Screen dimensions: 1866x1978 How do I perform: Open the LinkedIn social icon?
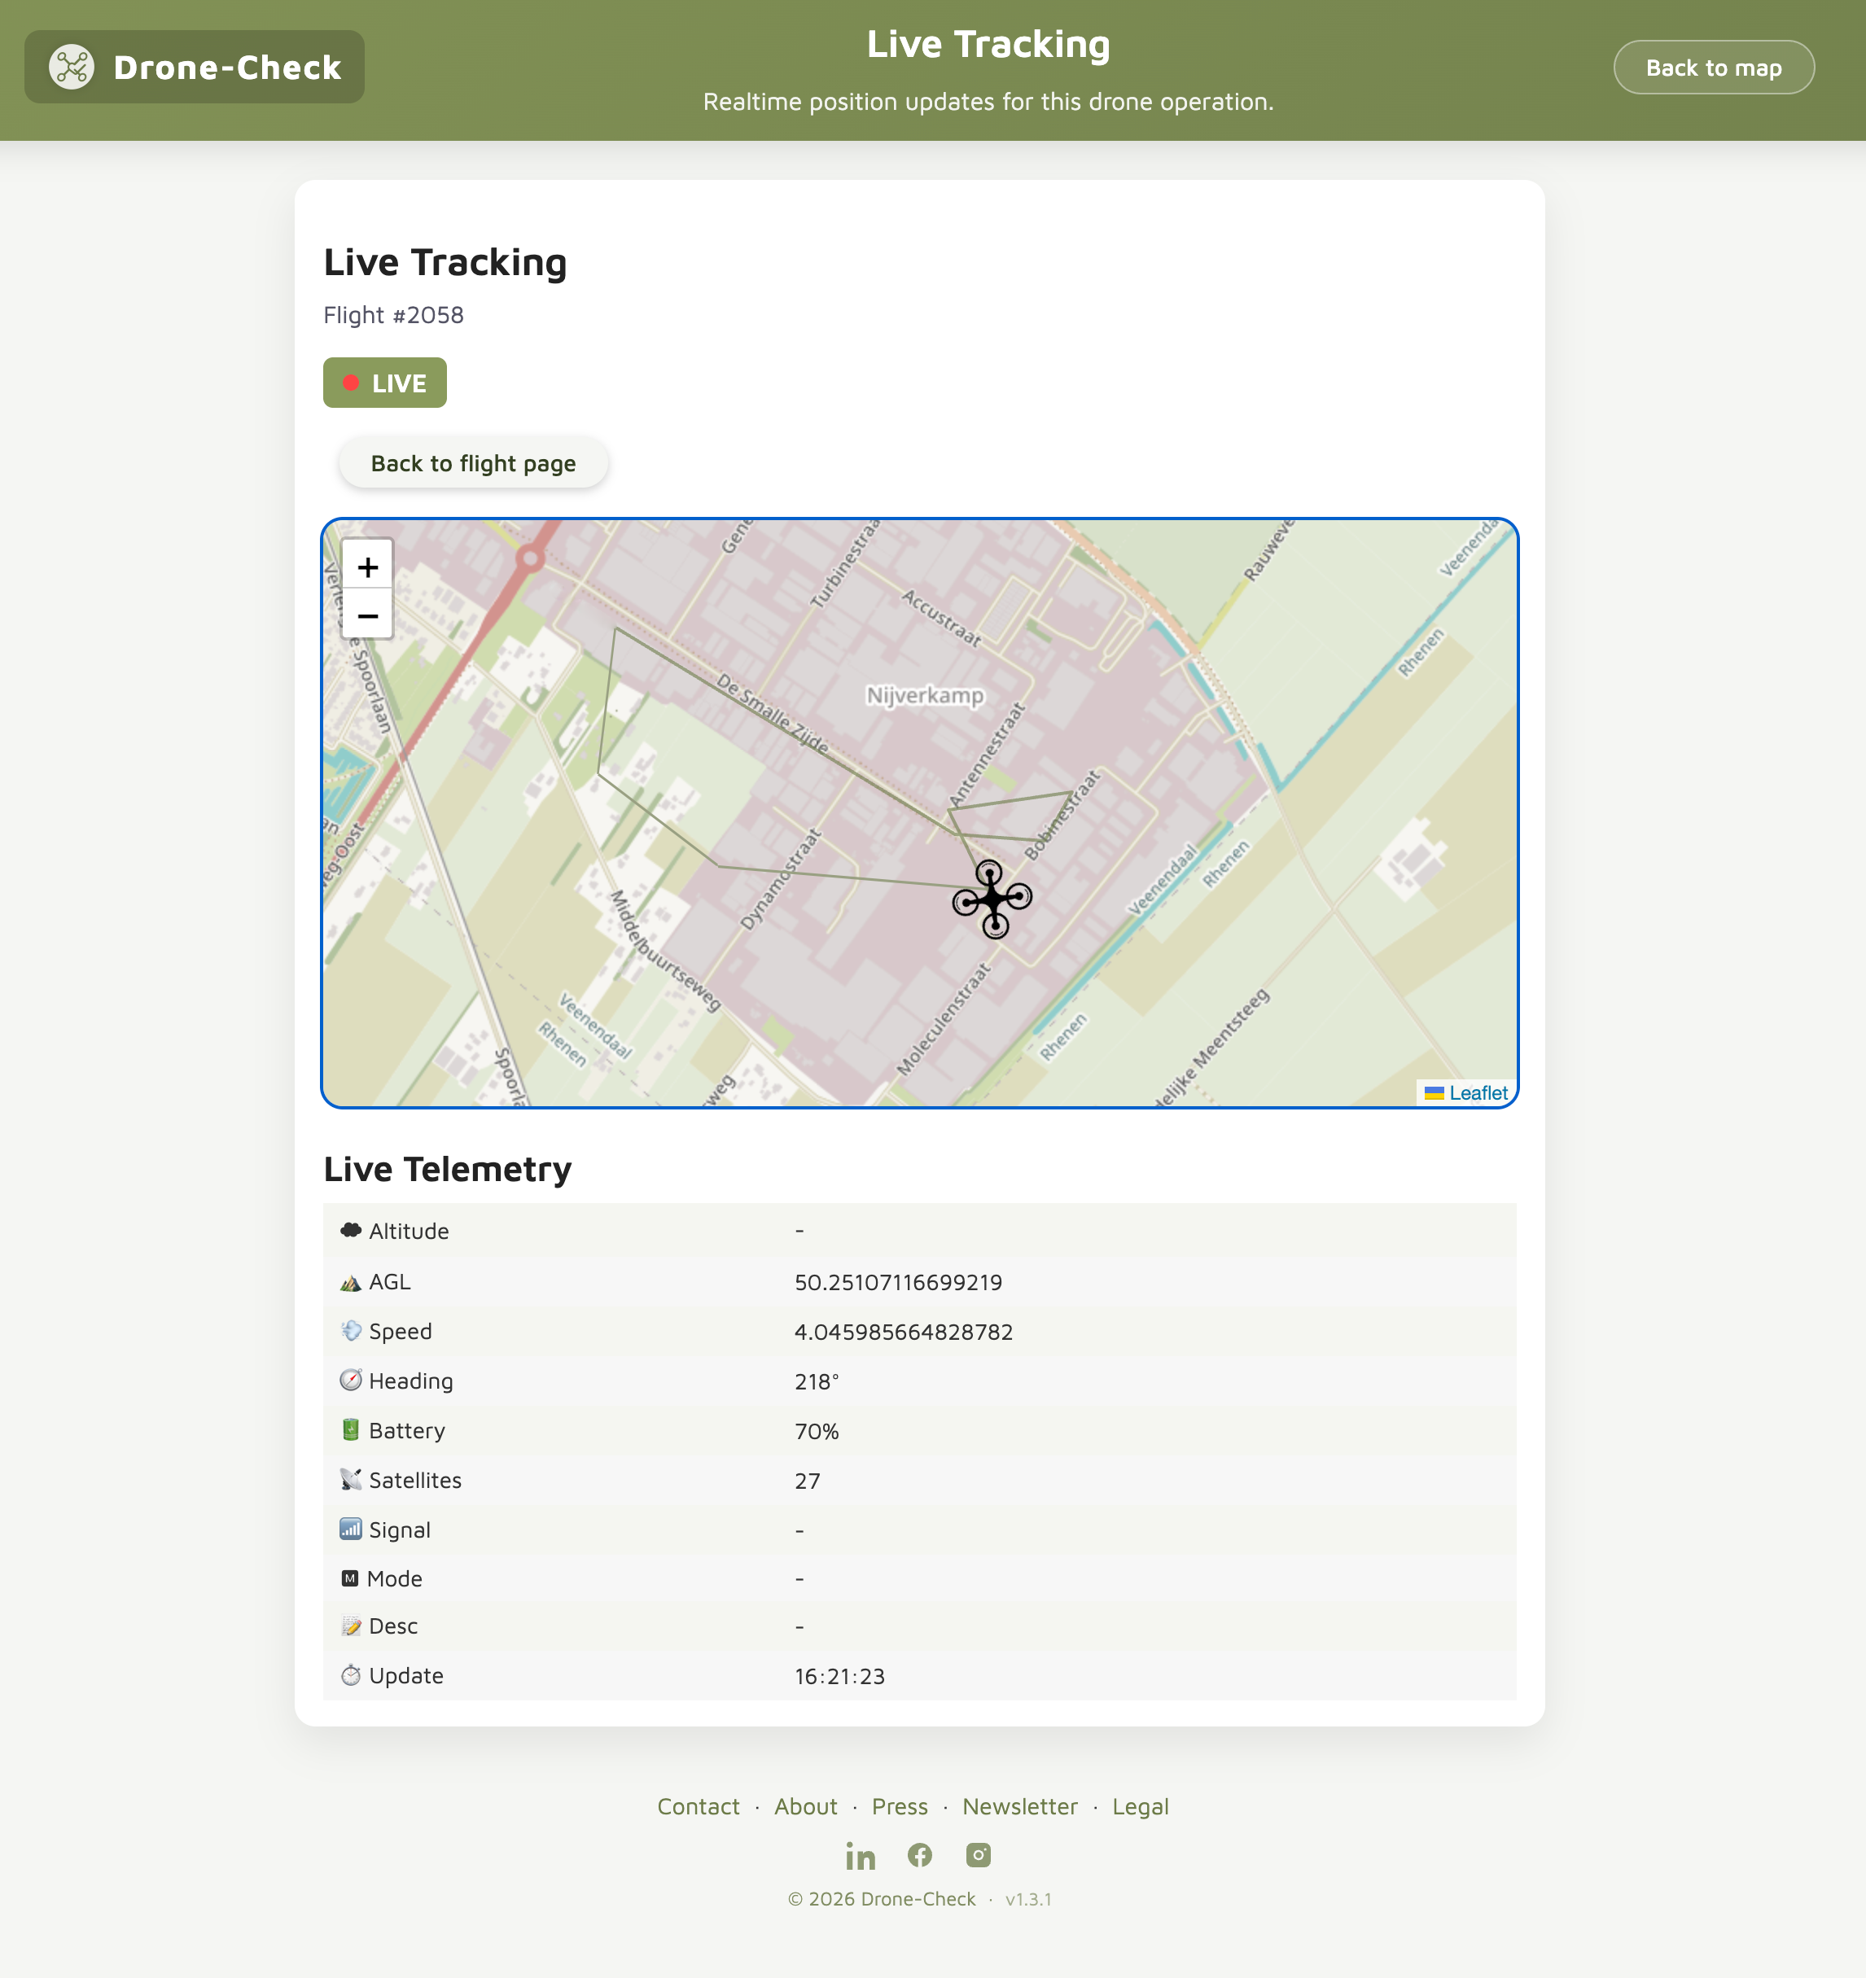860,1856
